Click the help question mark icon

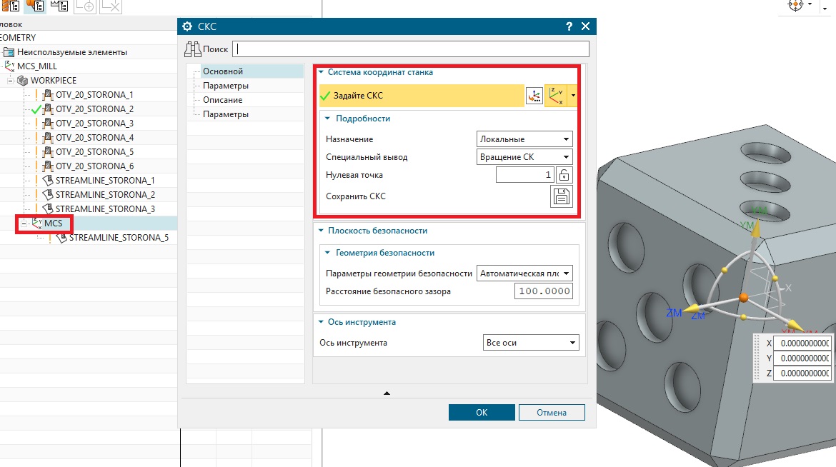point(569,26)
